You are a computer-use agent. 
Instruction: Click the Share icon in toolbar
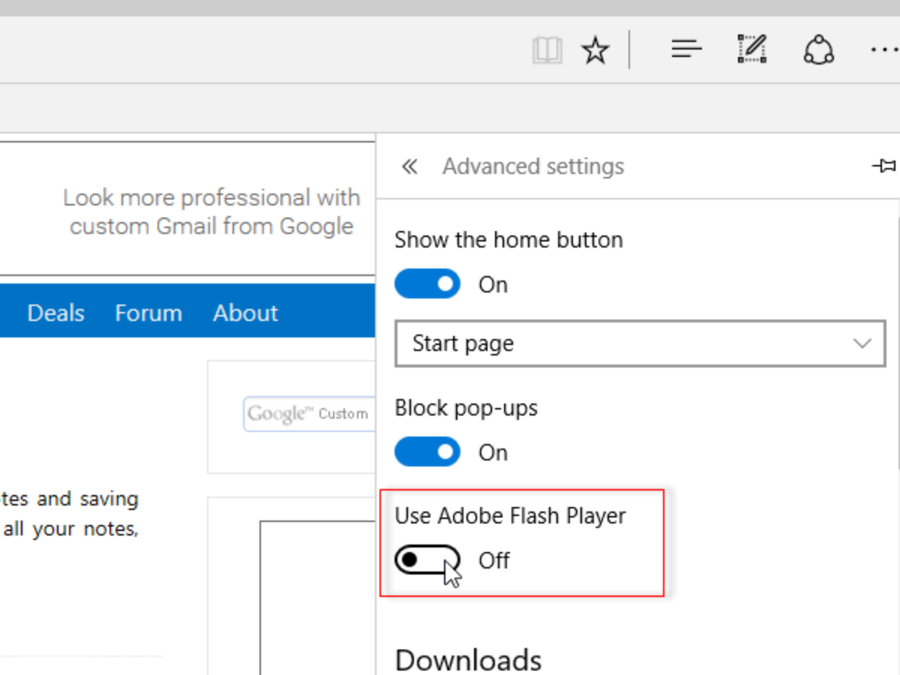click(x=818, y=50)
